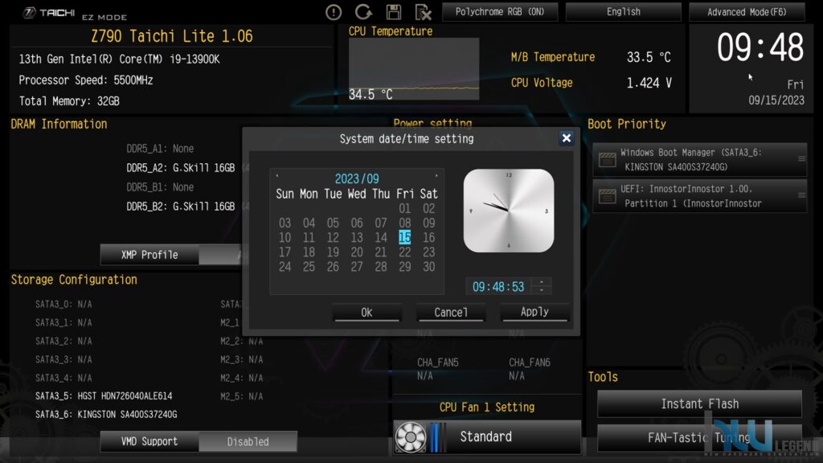
Task: Open the English language selector
Action: tap(623, 11)
